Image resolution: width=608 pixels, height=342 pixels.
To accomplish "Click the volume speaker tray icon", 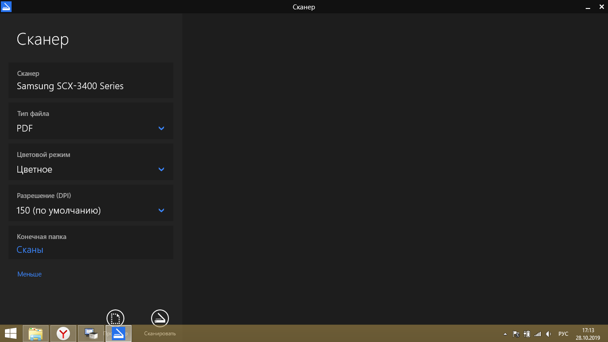I will [549, 334].
